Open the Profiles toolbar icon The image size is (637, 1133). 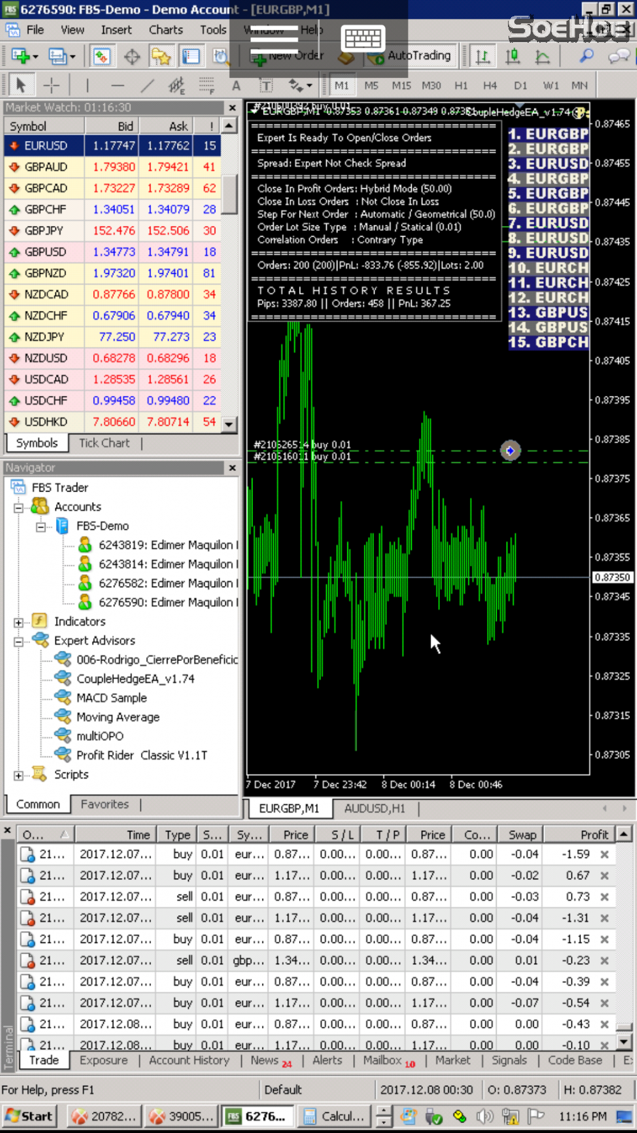[x=57, y=56]
